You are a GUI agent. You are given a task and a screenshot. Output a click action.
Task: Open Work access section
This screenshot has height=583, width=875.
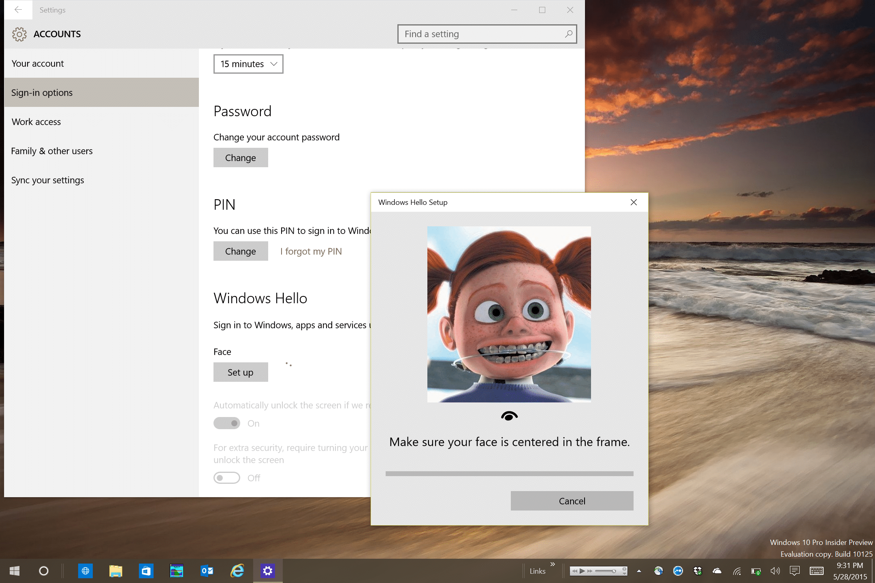point(101,122)
